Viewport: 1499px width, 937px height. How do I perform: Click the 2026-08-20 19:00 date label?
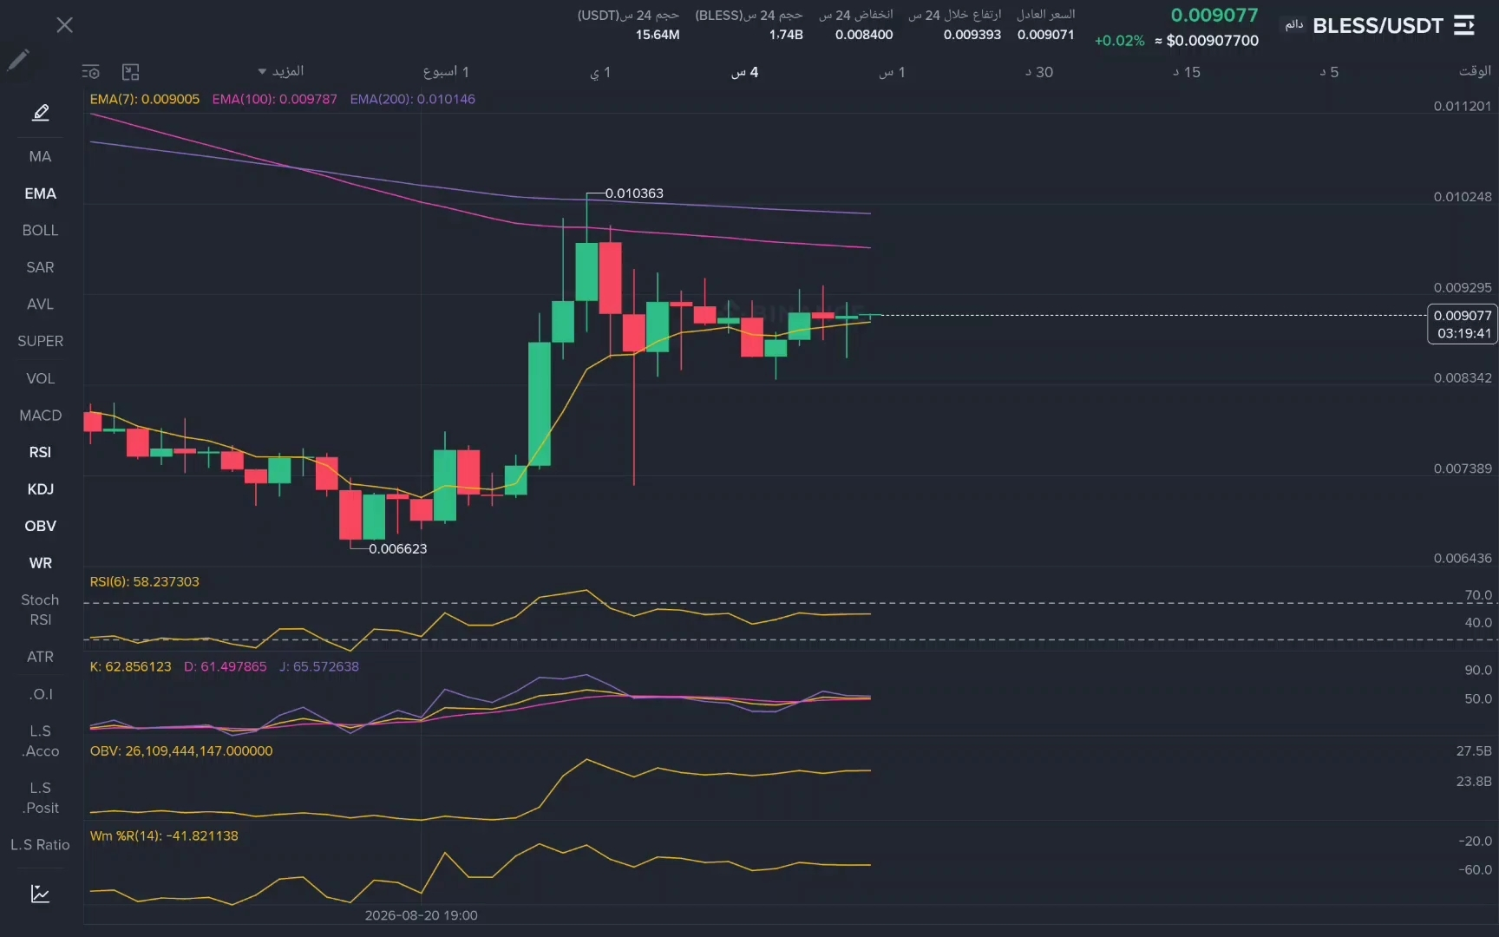point(421,915)
